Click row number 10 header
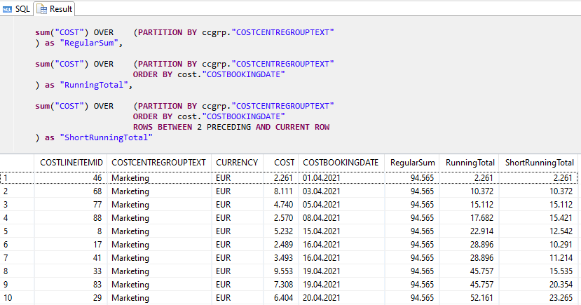 (17, 298)
